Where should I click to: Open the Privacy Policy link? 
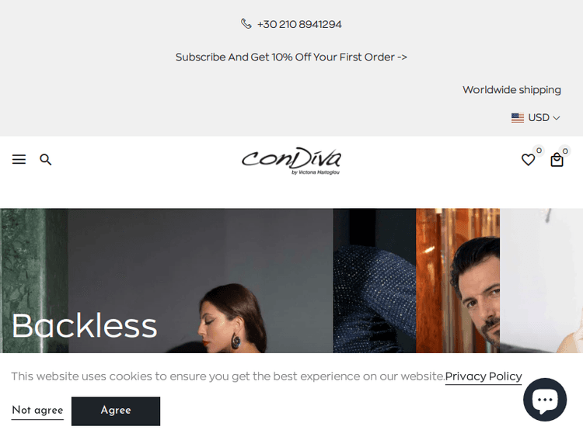[x=484, y=376]
